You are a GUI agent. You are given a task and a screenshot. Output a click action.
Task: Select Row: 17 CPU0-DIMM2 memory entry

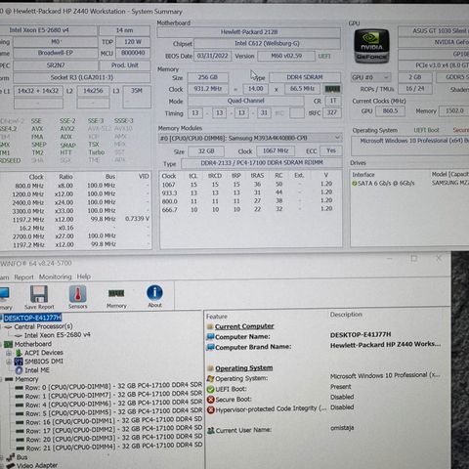(x=114, y=430)
